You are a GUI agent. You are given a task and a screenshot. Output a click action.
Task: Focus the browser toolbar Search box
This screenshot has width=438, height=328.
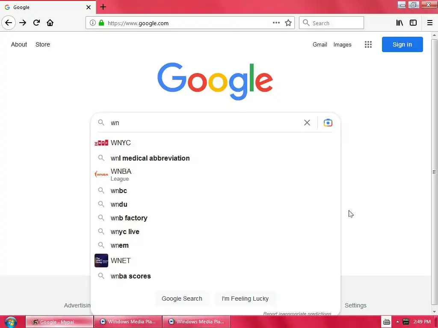331,23
